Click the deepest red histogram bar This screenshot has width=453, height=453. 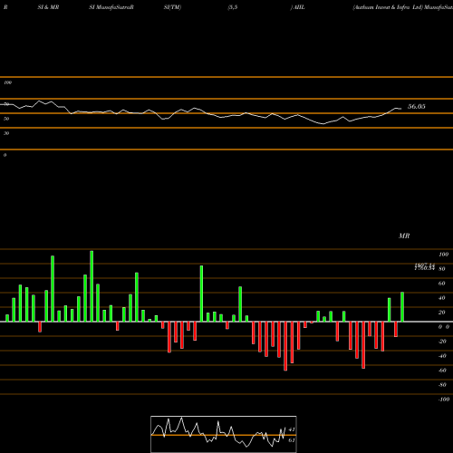pos(285,346)
